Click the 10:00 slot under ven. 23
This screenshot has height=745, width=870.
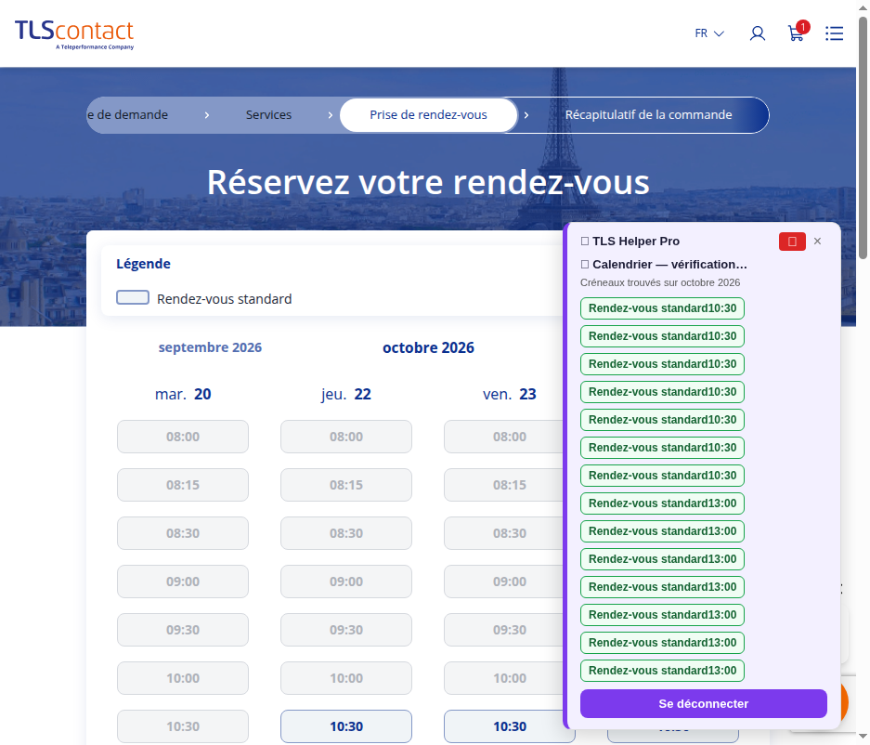point(504,678)
